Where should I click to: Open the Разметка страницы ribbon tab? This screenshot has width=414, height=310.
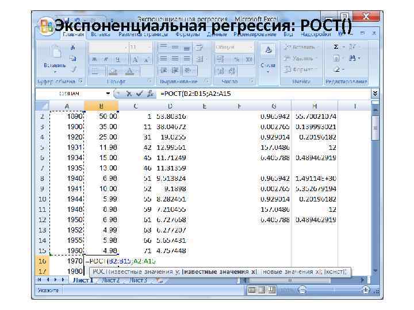pos(143,34)
